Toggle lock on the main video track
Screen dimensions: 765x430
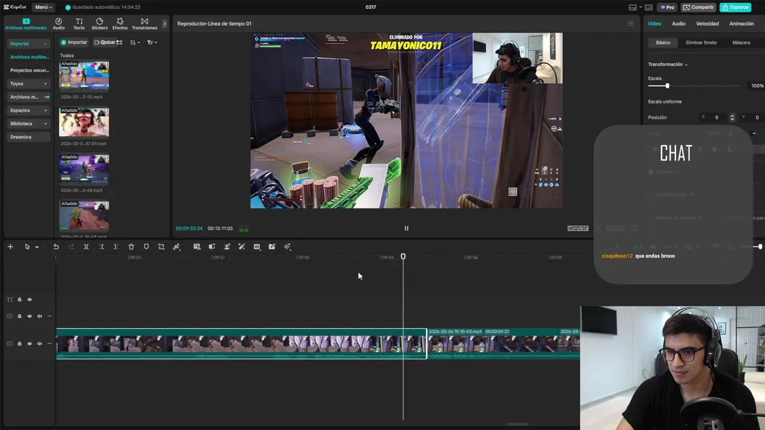point(19,343)
